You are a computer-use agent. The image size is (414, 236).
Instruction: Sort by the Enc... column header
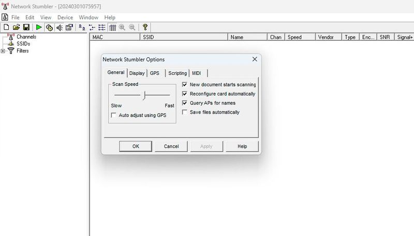point(368,37)
